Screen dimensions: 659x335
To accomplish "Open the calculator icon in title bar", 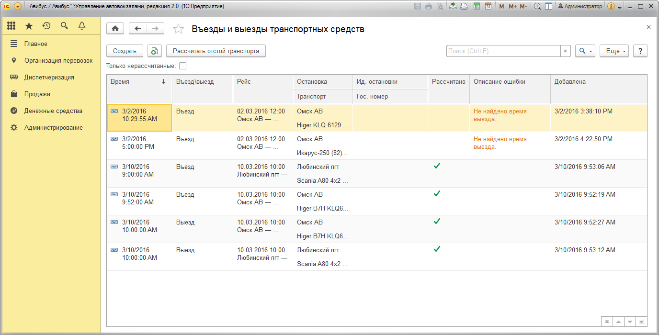I will [477, 6].
